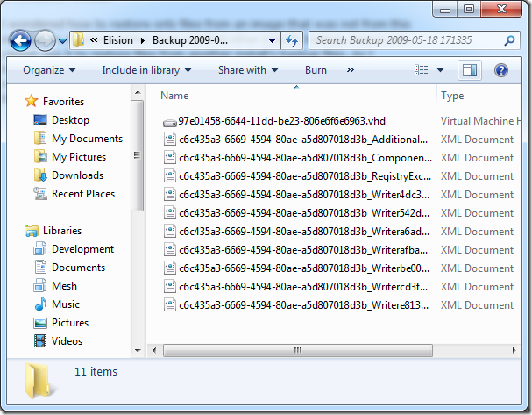Click the Burn button
532x415 pixels.
(316, 70)
